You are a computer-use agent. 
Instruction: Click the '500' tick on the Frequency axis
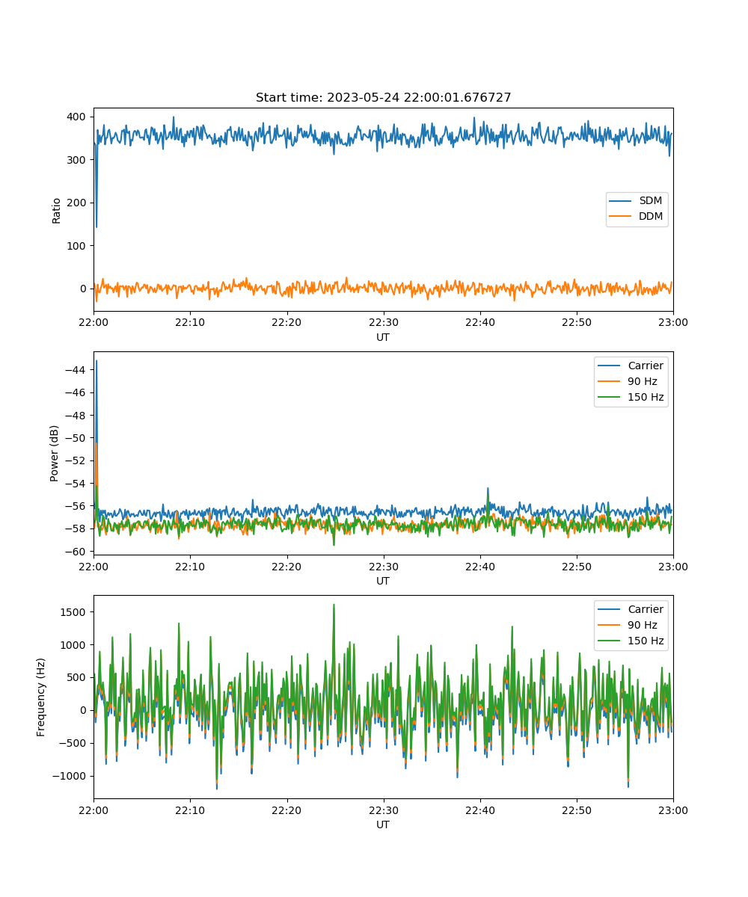pyautogui.click(x=78, y=677)
